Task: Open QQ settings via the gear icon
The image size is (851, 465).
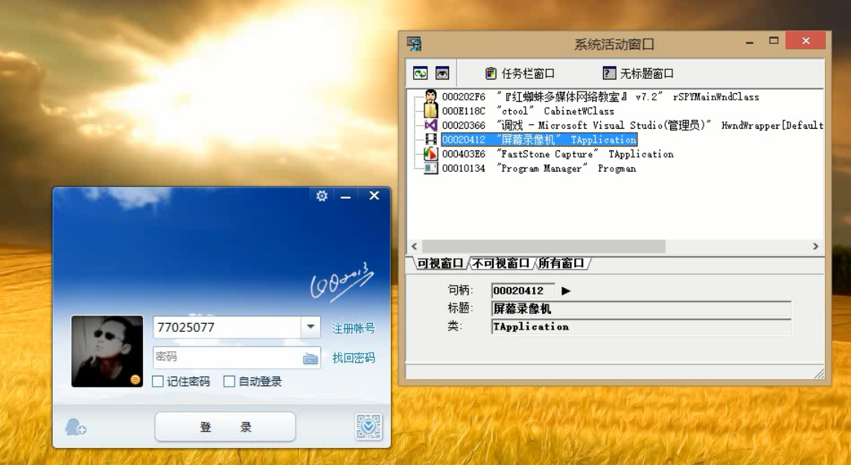Action: (322, 195)
